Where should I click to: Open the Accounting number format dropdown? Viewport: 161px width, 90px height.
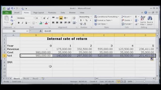tap(91, 17)
